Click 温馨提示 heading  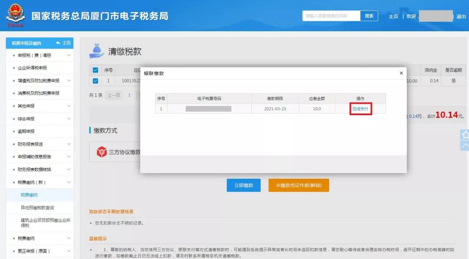(x=98, y=239)
